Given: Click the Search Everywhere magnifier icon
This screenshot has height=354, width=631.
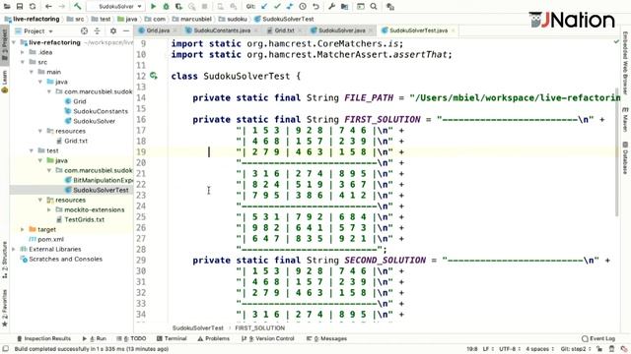Looking at the screenshot, I should pos(374,7).
